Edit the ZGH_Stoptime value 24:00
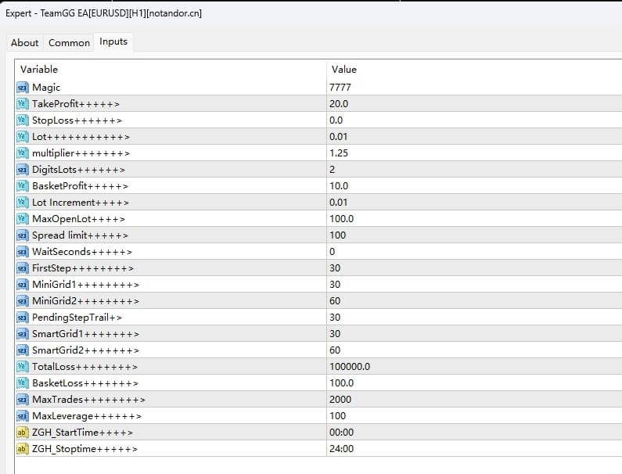This screenshot has height=474, width=622. [x=342, y=449]
